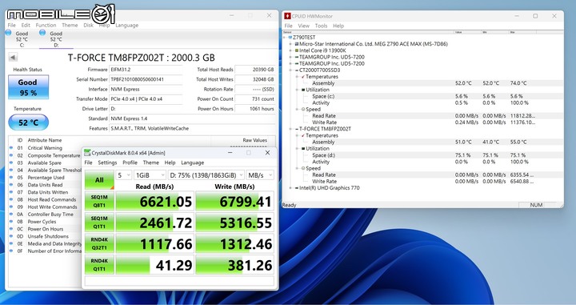
Task: Click CPUID HWMonitor title bar app icon
Action: coord(287,16)
